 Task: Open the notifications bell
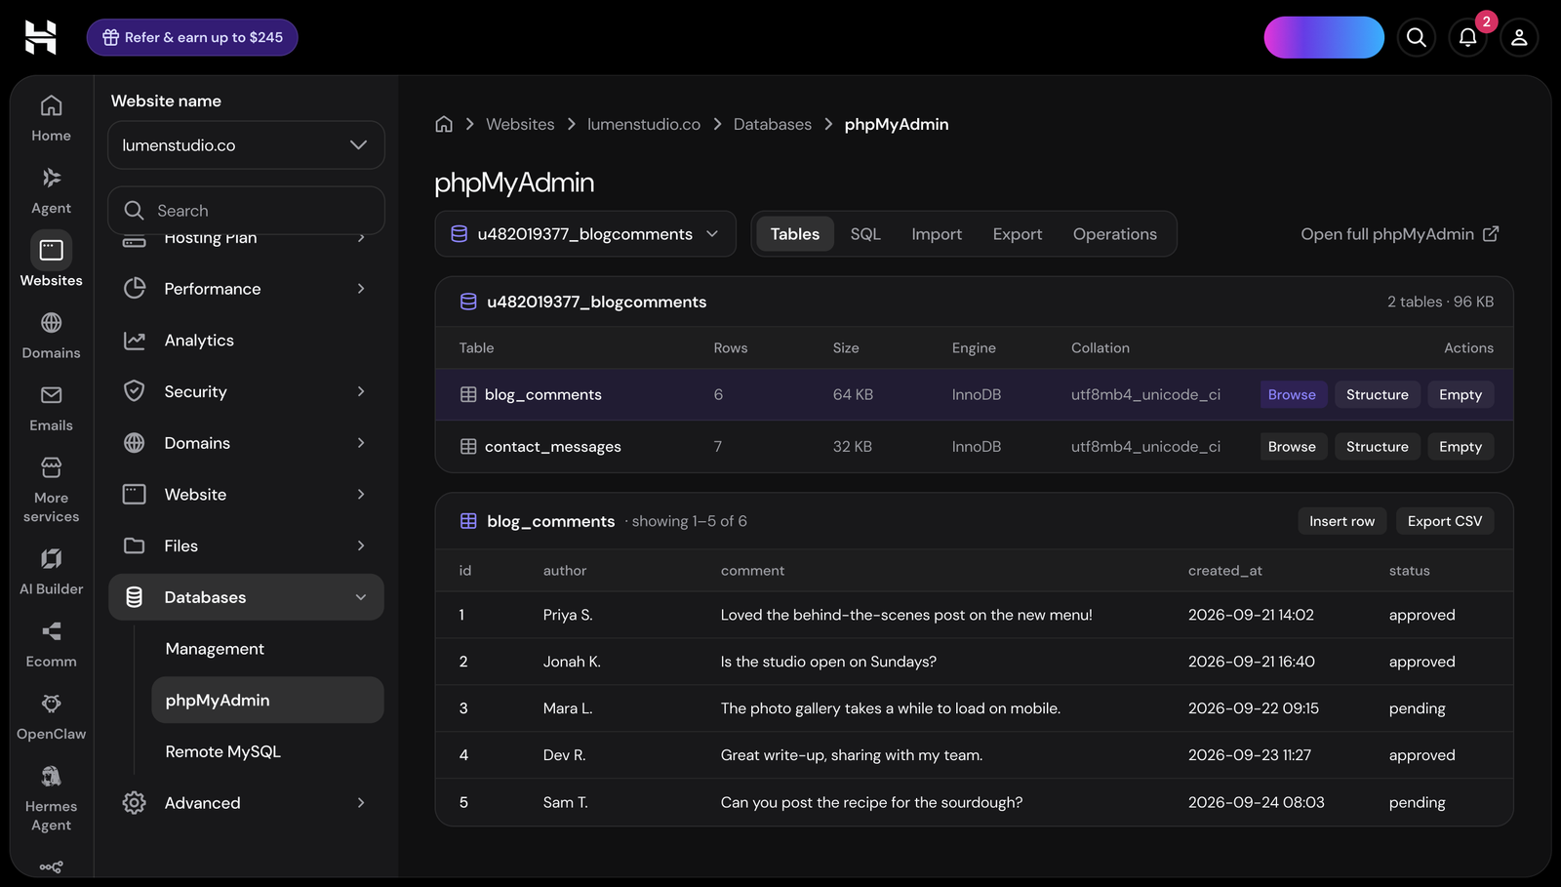click(1468, 38)
